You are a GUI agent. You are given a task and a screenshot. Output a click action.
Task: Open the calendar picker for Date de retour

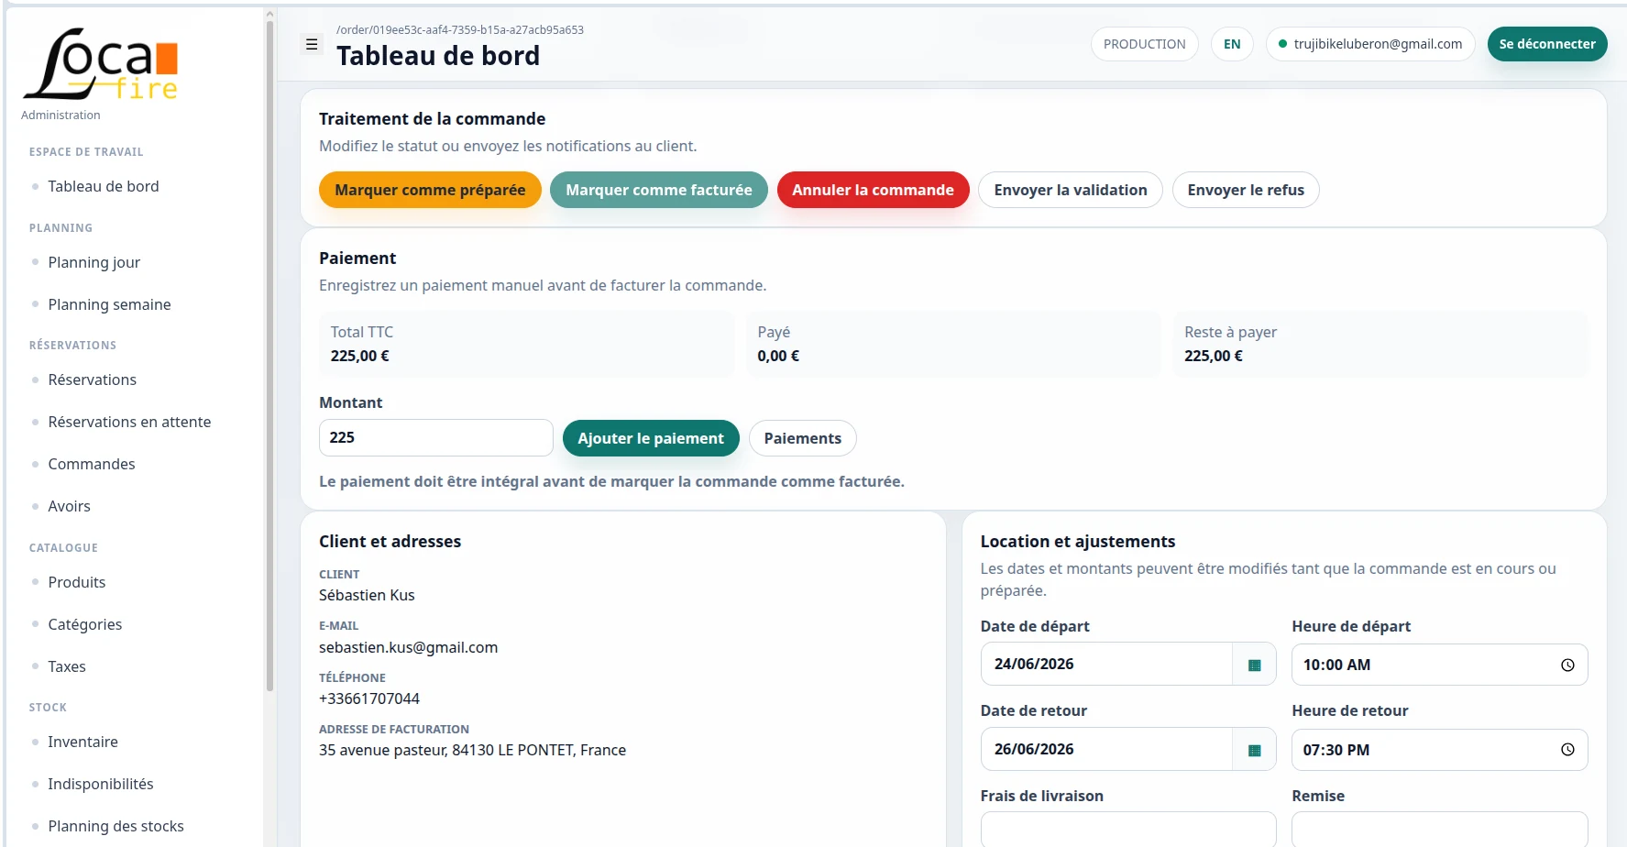pyautogui.click(x=1254, y=750)
